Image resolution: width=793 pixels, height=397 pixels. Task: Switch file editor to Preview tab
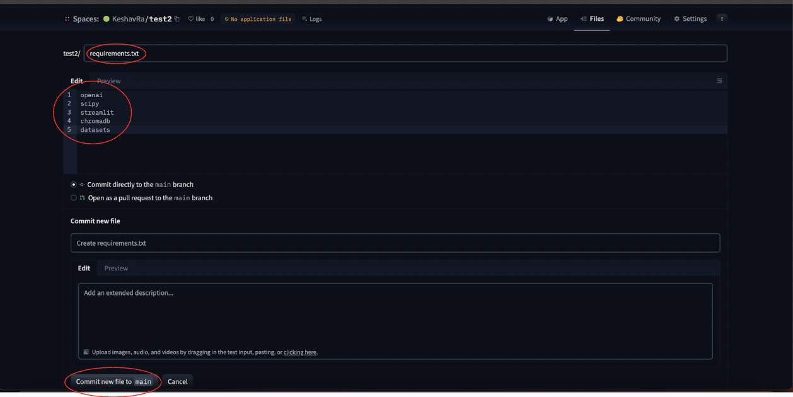[108, 81]
